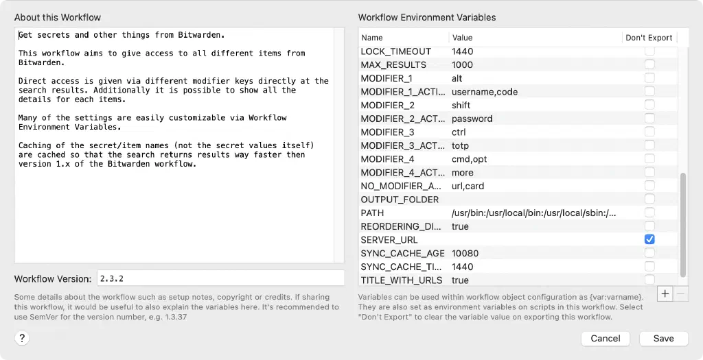
Task: Save the workflow configuration
Action: (664, 339)
